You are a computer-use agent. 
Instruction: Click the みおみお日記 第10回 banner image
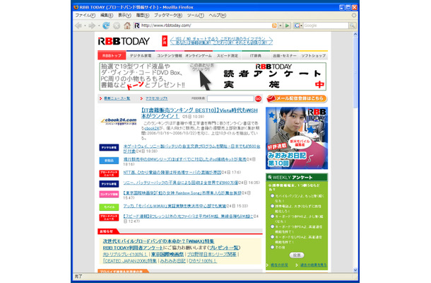point(297,138)
